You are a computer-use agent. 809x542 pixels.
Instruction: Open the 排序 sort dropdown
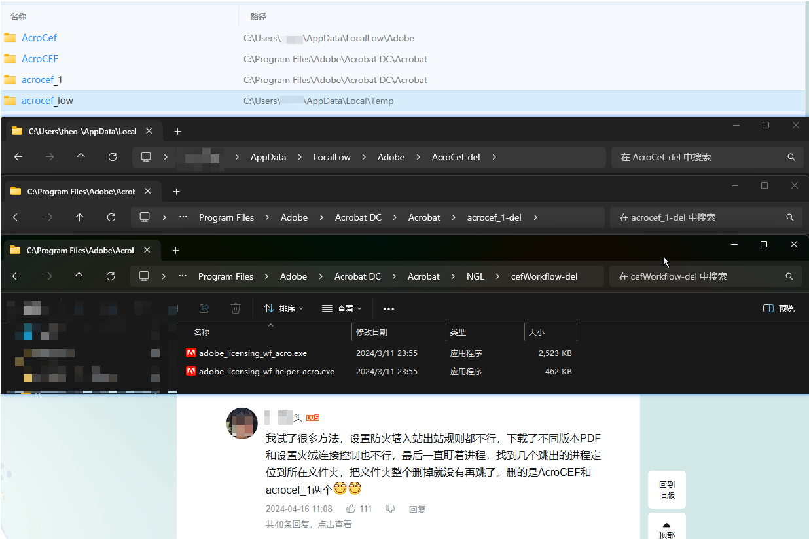283,308
